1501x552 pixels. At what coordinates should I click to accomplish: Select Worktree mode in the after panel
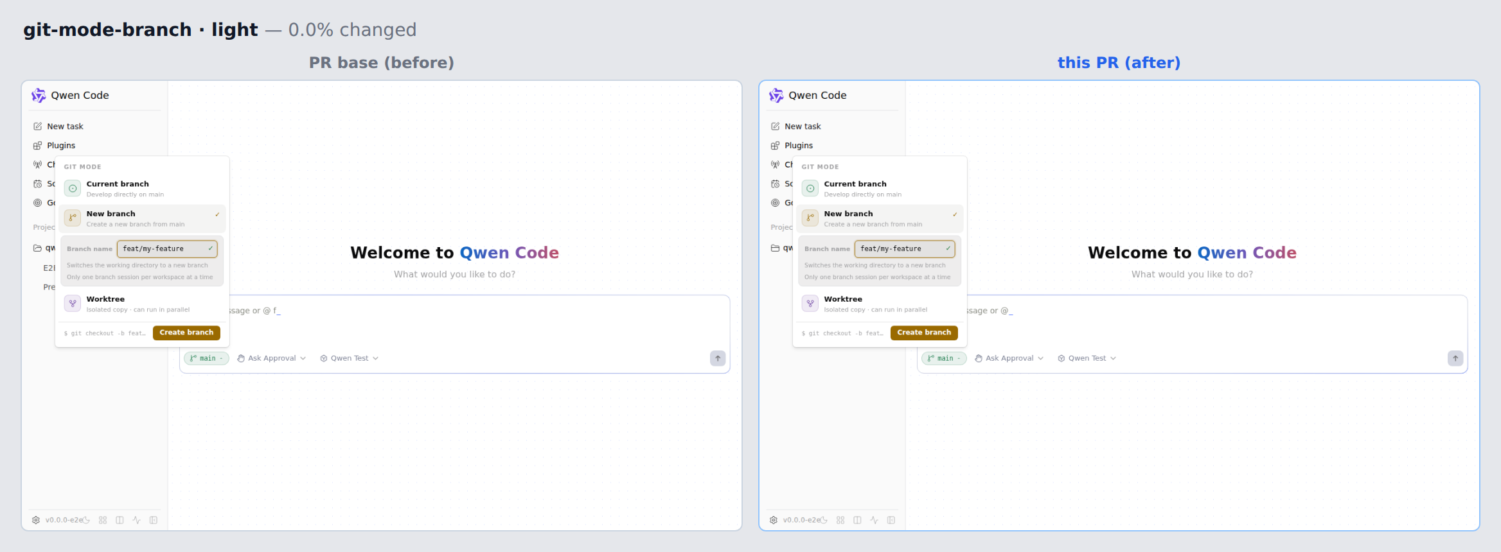(880, 304)
